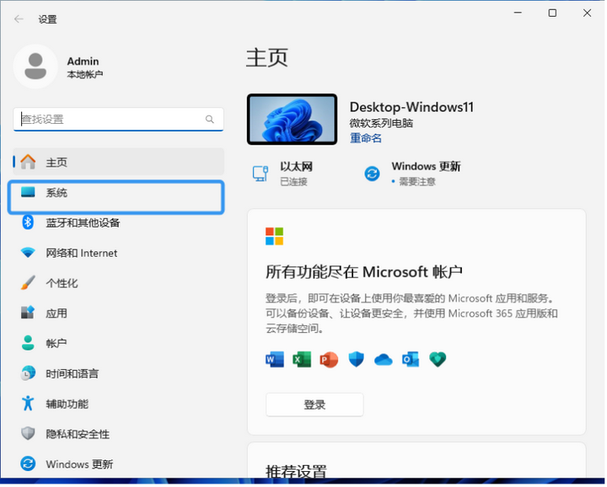Screen dimensions: 607x487
Task: Focus the 查找设置 search field
Action: point(119,120)
